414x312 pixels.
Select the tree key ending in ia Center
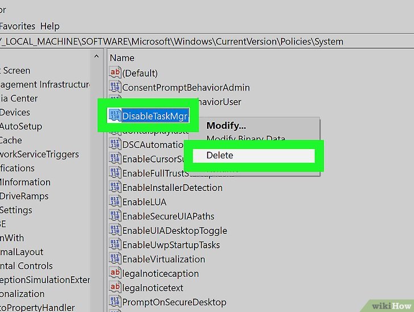point(19,98)
